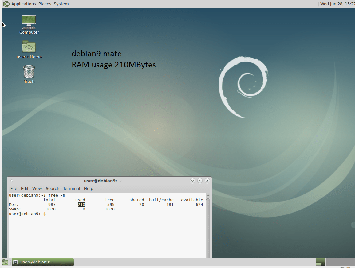The width and height of the screenshot is (355, 268).
Task: Close the terminal window
Action: 207,181
